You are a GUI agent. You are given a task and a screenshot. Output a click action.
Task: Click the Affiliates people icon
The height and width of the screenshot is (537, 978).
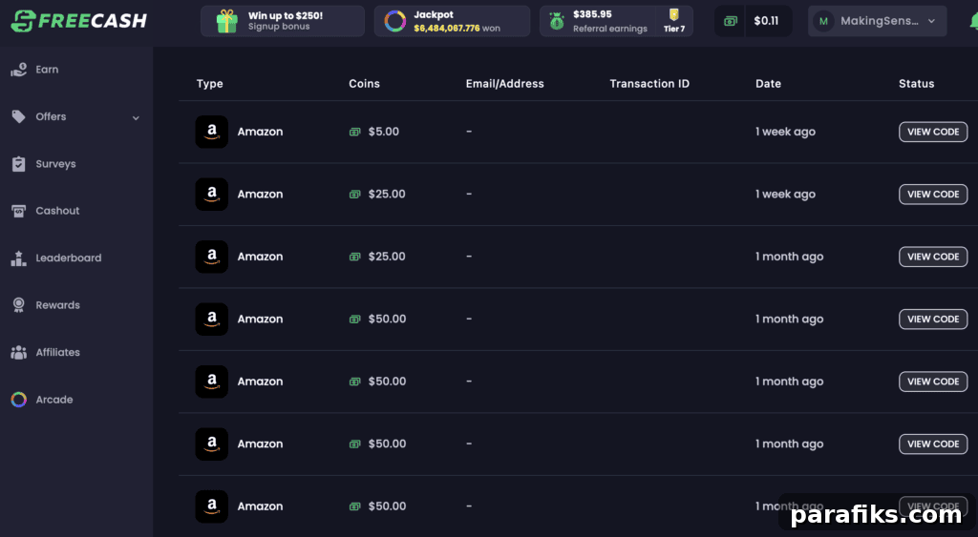(19, 353)
